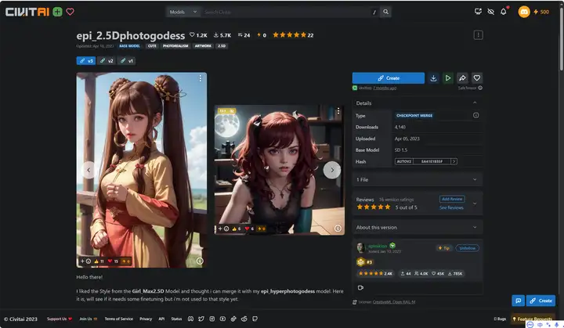The height and width of the screenshot is (328, 564).
Task: Click the coffee cup icon in creator card
Action: [x=360, y=288]
